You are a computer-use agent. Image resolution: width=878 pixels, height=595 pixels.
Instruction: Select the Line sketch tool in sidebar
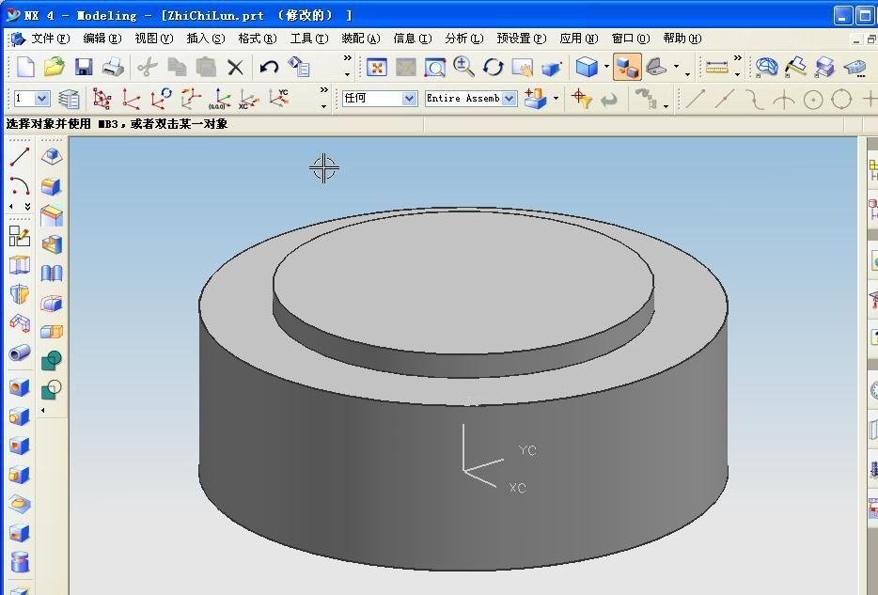(20, 157)
